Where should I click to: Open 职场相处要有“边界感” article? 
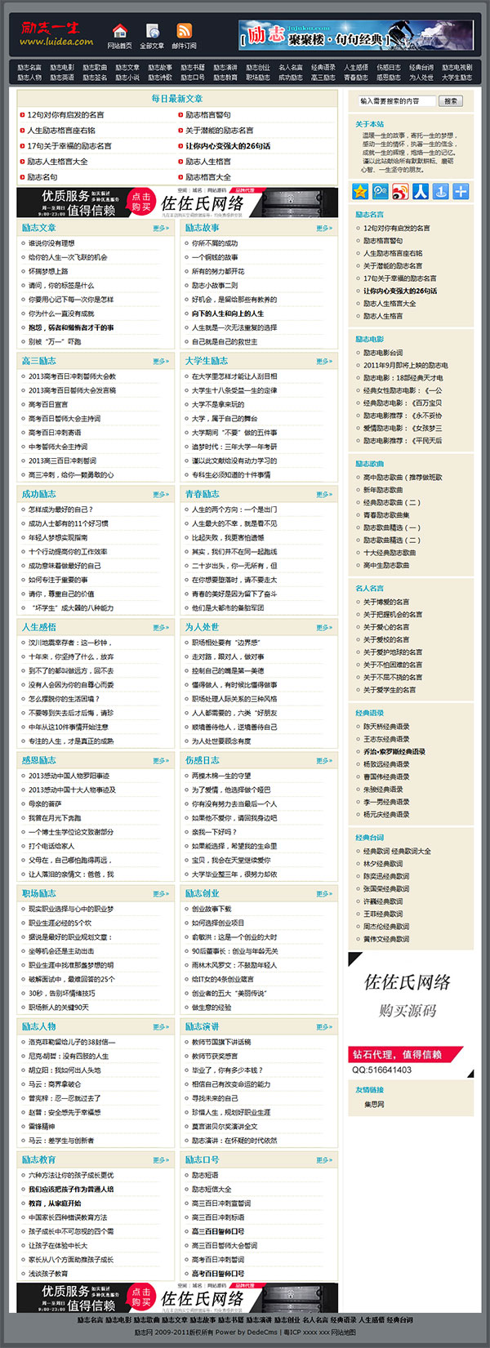pos(225,643)
